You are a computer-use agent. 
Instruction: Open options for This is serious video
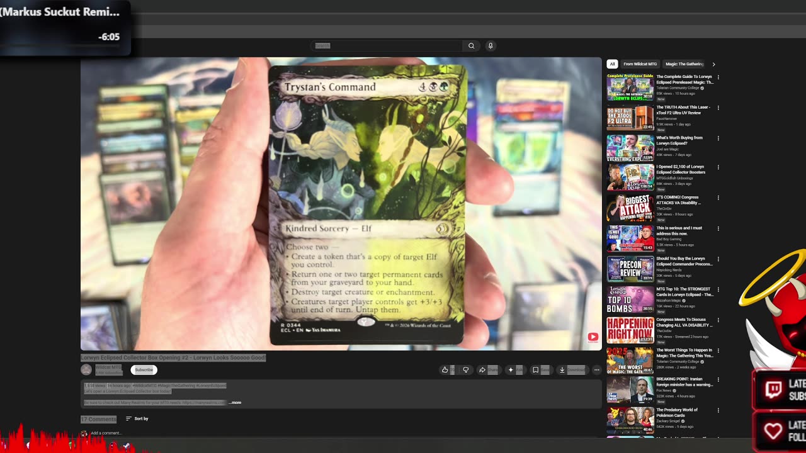[x=718, y=228]
